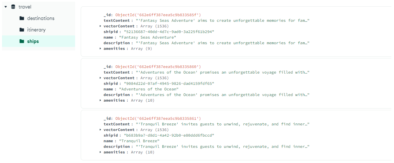Click the shipid value starting with b683b9a7

click(169, 135)
